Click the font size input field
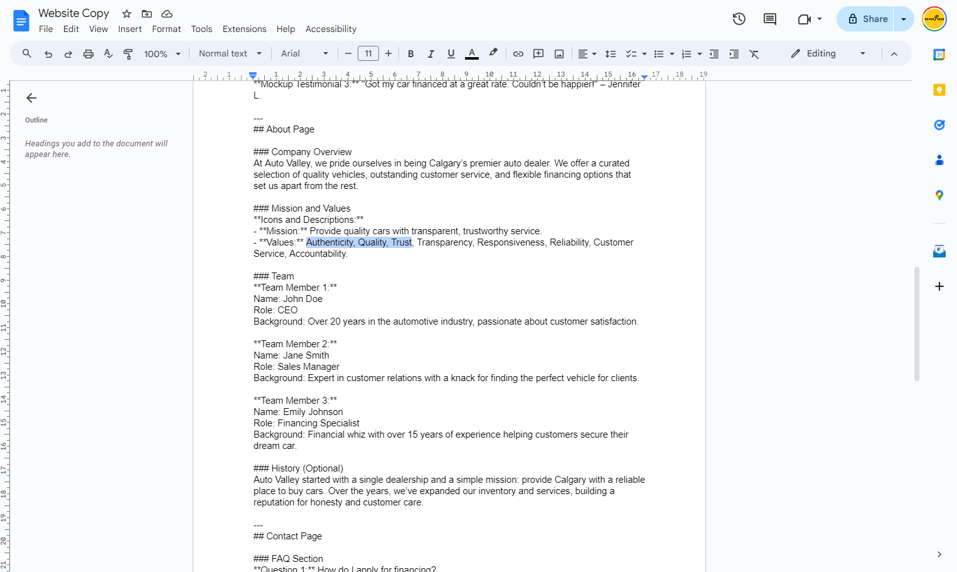The image size is (957, 572). [368, 54]
